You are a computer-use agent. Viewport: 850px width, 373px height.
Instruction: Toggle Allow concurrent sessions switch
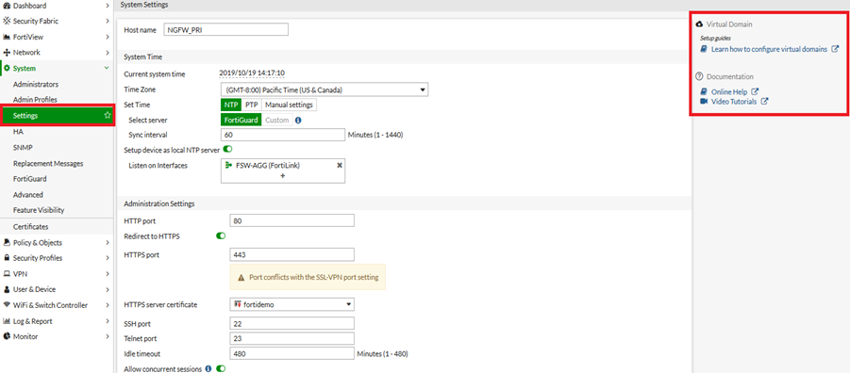[x=221, y=368]
